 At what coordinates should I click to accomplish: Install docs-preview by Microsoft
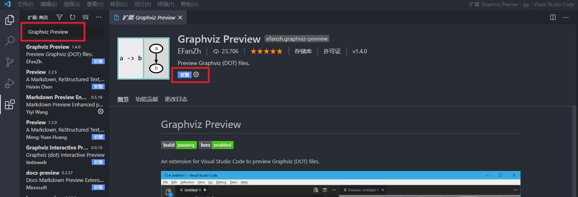(x=98, y=187)
